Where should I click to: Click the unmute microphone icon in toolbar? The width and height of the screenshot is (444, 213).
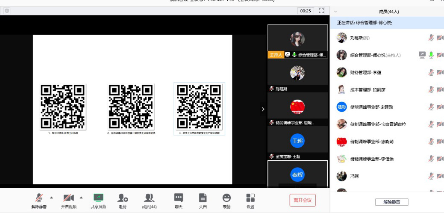tap(39, 198)
